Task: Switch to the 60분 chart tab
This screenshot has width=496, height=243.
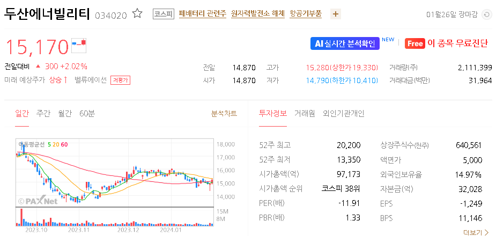Action: tap(87, 113)
